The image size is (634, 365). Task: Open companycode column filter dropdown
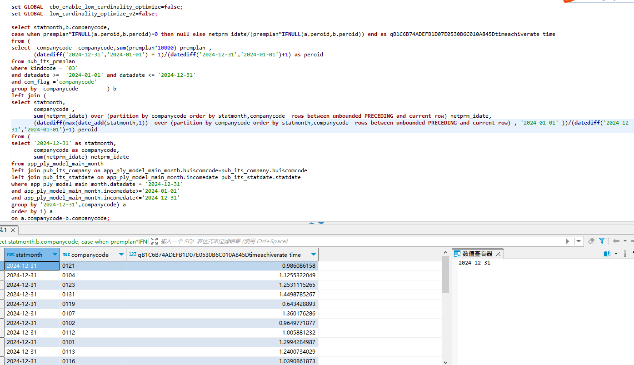121,255
